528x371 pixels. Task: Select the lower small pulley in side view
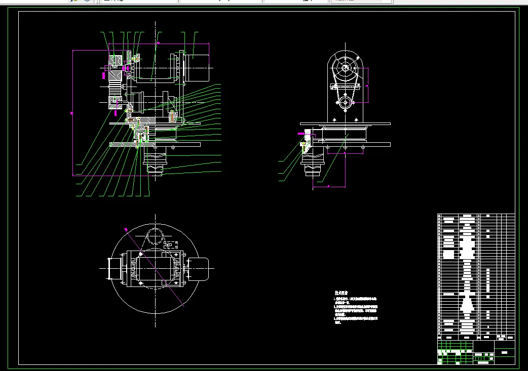coord(345,102)
